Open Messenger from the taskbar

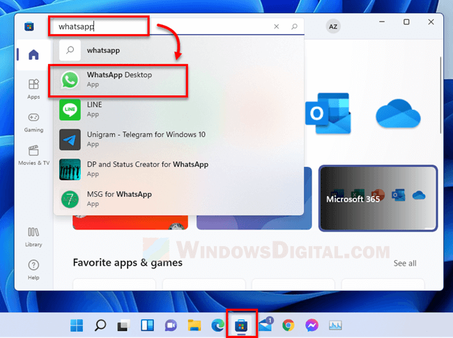(x=312, y=325)
